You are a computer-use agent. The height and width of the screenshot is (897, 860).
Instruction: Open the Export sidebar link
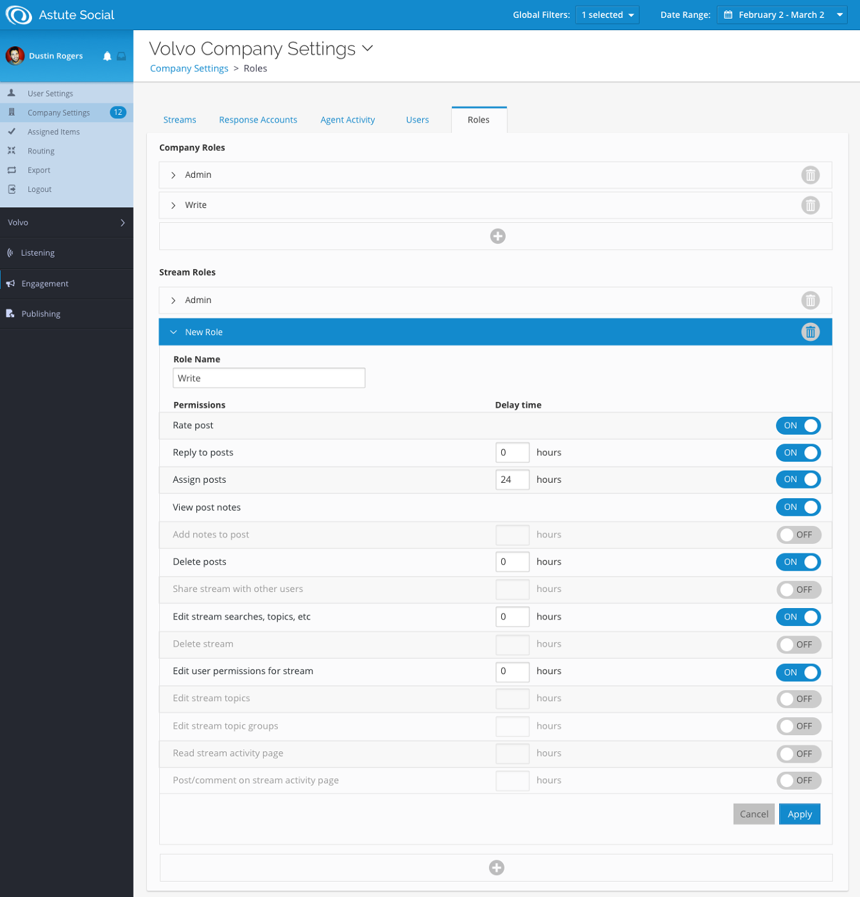coord(39,170)
